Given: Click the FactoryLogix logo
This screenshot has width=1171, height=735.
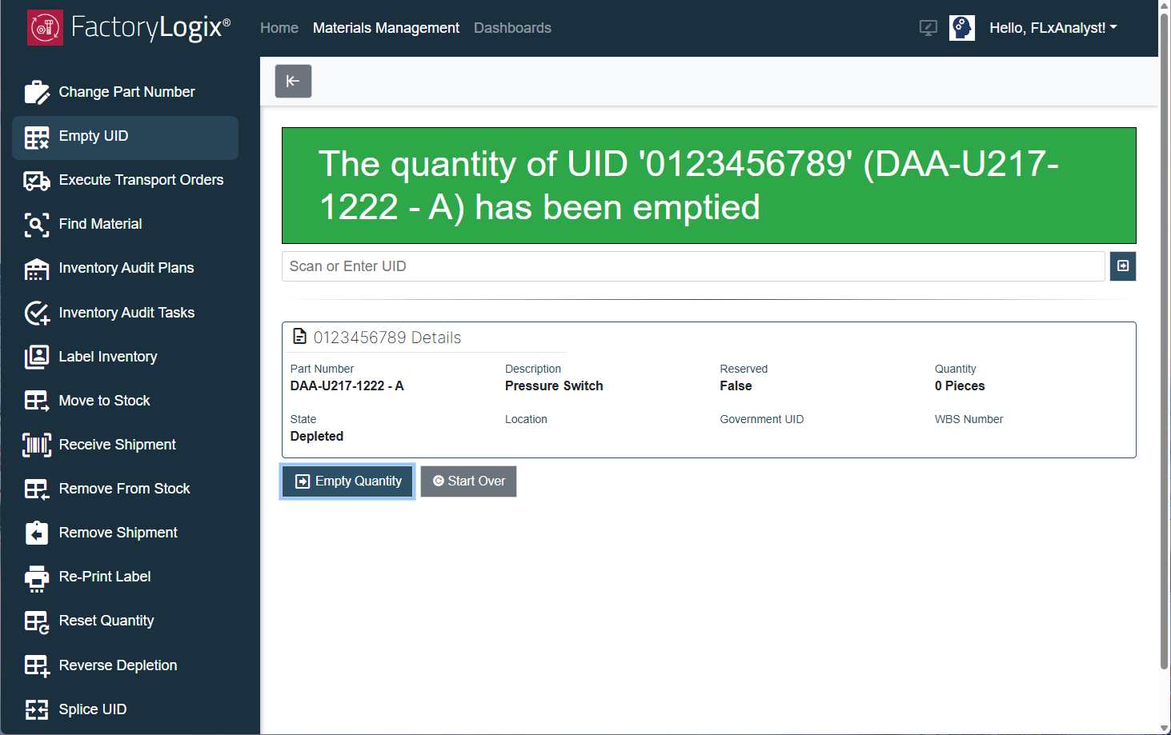Looking at the screenshot, I should coord(128,27).
